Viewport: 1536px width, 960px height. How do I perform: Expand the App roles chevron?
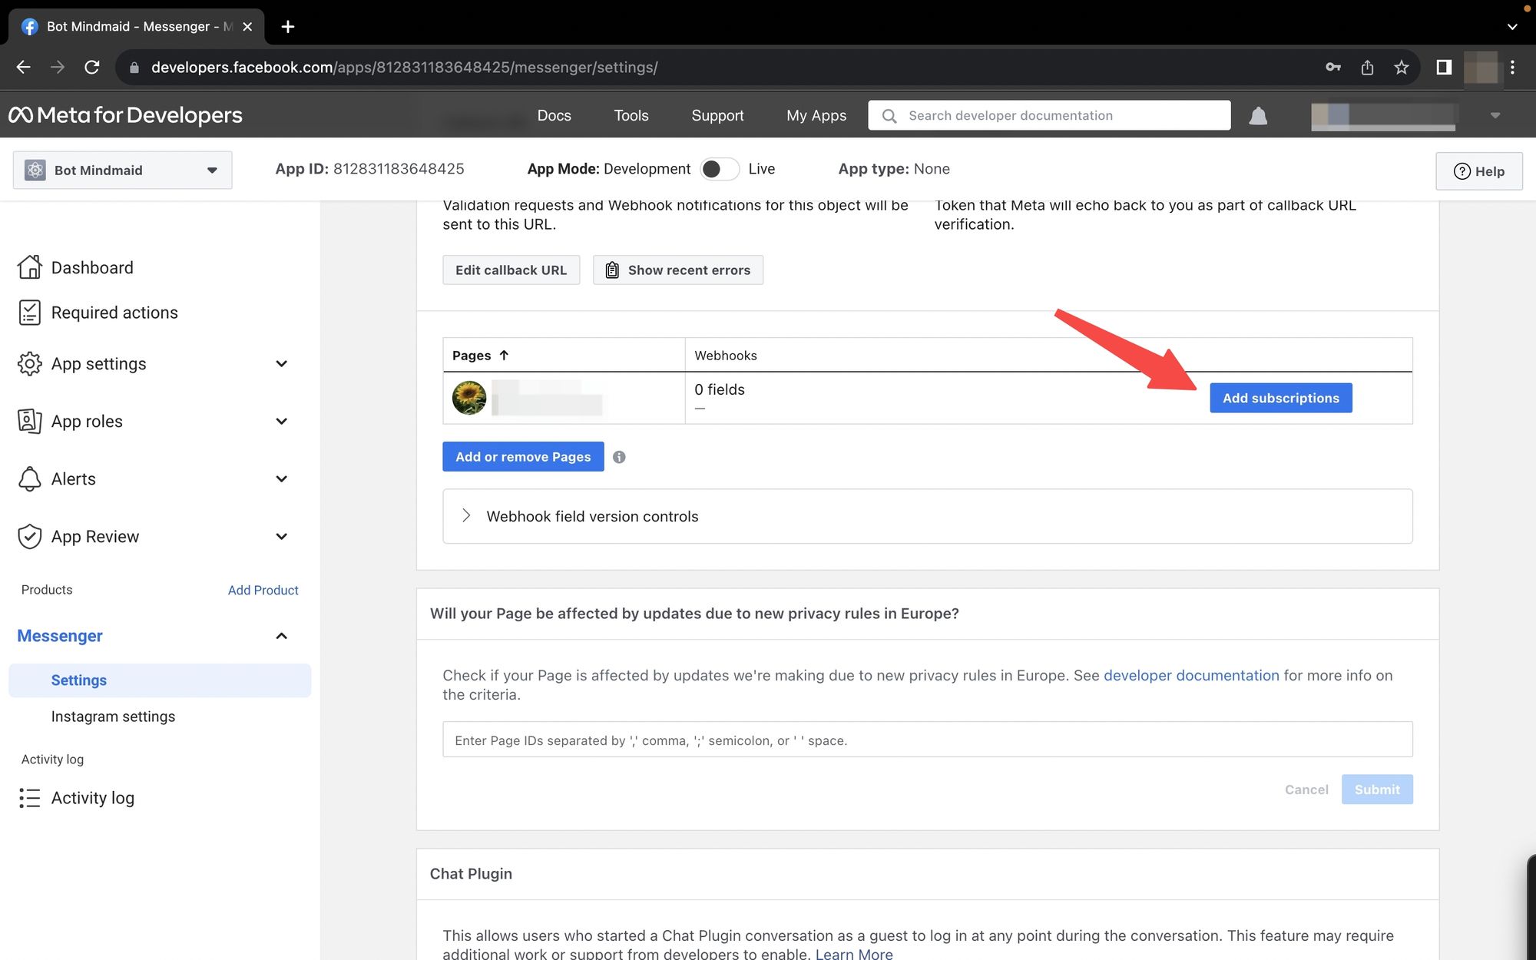click(x=282, y=422)
